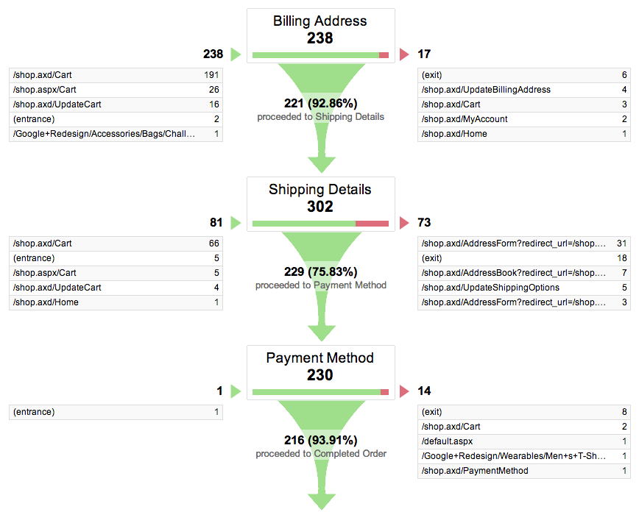Click the /shop.axd/PaymentMethod exit row
This screenshot has height=512, width=639.
coord(523,471)
